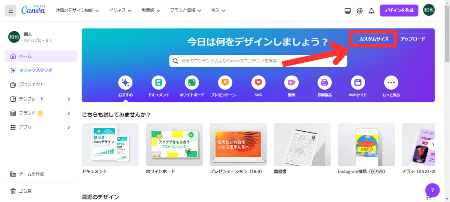Choose the ホワイトボード category icon
Viewport: 450px width, 202px height.
192,83
